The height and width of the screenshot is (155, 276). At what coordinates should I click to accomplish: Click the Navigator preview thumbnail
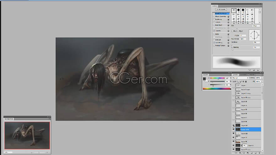coord(27,136)
